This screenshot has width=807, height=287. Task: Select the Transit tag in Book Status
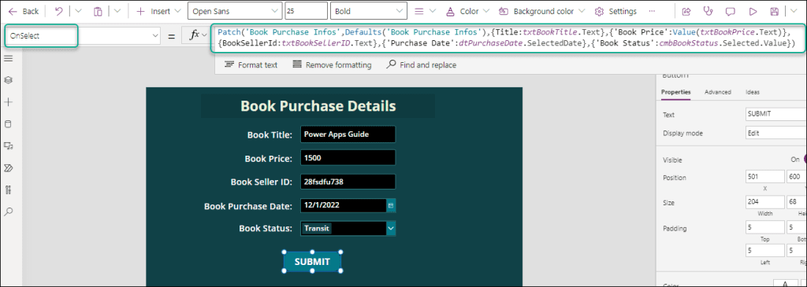[x=317, y=229]
